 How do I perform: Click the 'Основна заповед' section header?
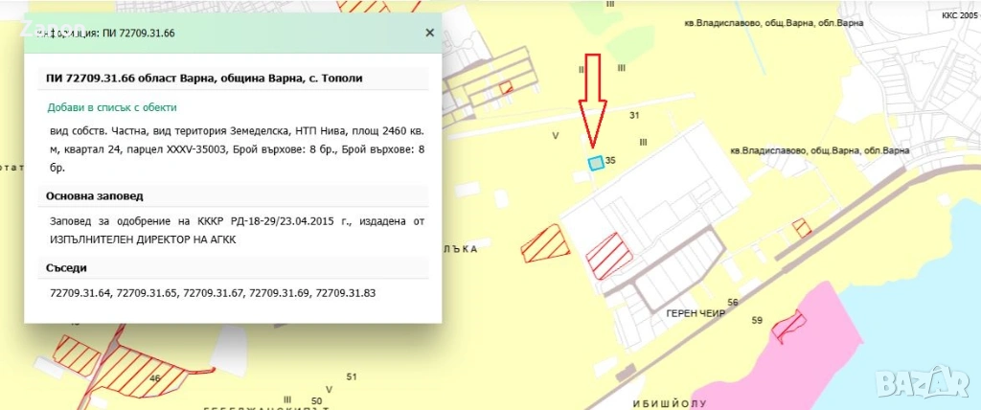95,195
